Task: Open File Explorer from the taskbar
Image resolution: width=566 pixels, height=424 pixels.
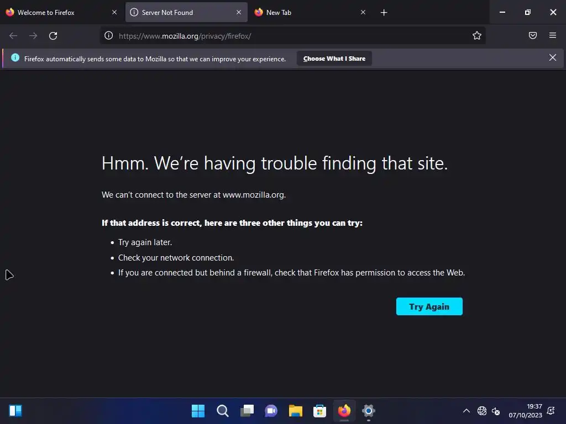Action: (296, 411)
